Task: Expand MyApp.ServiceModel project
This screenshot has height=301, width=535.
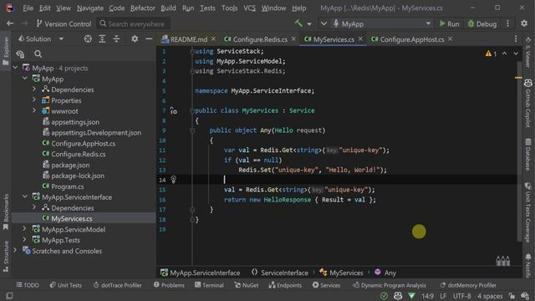Action: tap(25, 229)
